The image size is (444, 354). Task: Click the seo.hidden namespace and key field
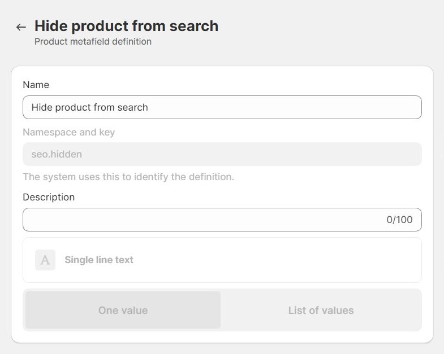tap(222, 154)
